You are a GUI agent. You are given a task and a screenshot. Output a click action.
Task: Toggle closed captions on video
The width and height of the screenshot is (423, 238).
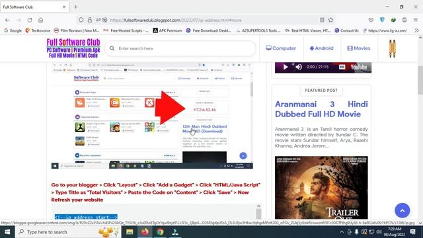click(342, 67)
